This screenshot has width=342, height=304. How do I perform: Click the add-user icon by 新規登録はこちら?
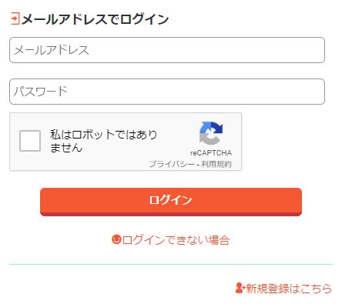[x=240, y=288]
